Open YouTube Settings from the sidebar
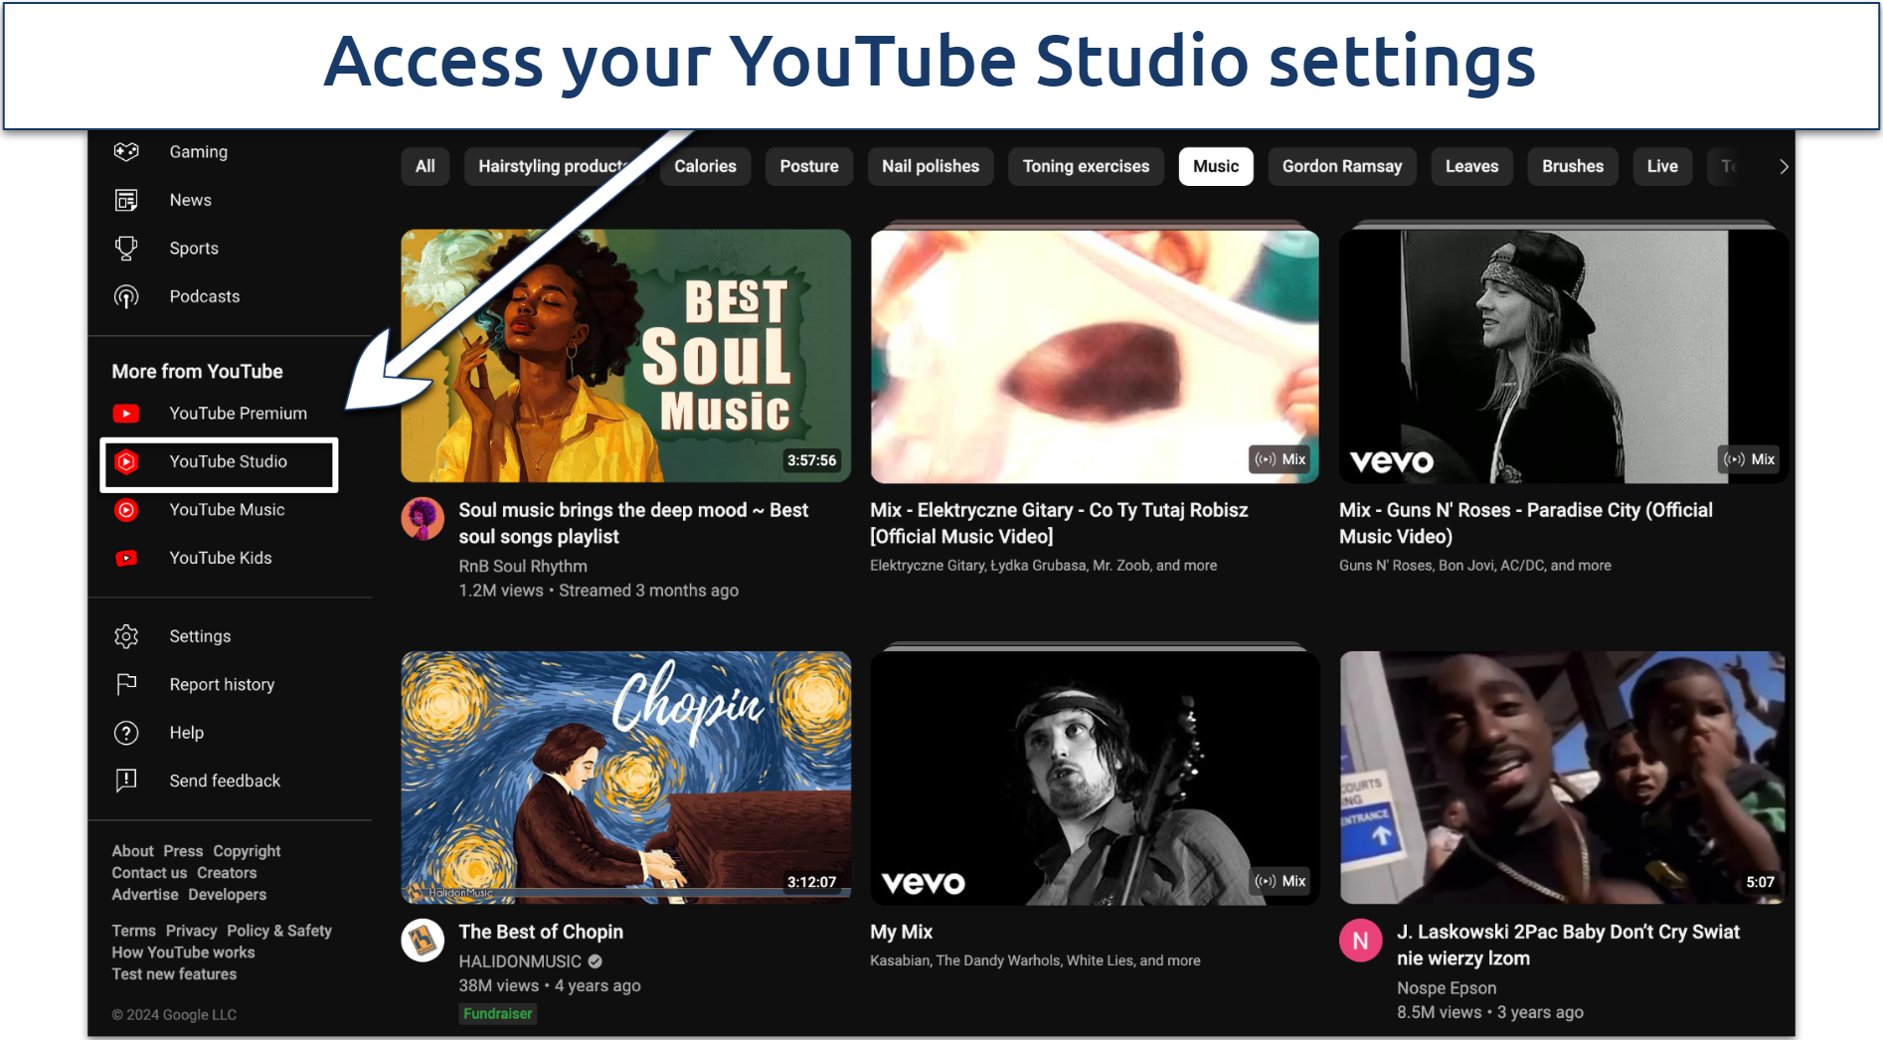Image resolution: width=1883 pixels, height=1040 pixels. [200, 635]
